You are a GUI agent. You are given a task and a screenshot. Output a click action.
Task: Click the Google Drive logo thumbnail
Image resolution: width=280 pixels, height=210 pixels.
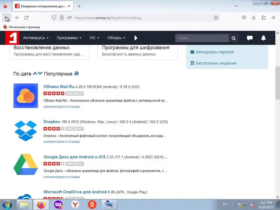click(26, 164)
